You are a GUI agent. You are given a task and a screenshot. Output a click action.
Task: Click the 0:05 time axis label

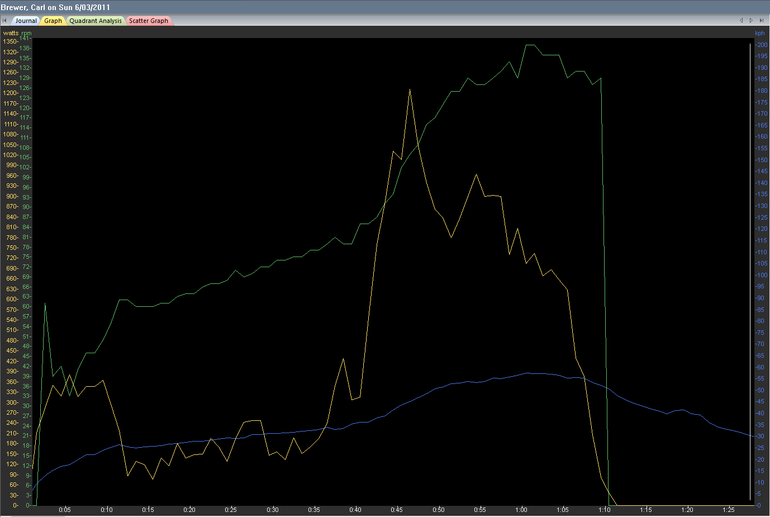click(65, 510)
